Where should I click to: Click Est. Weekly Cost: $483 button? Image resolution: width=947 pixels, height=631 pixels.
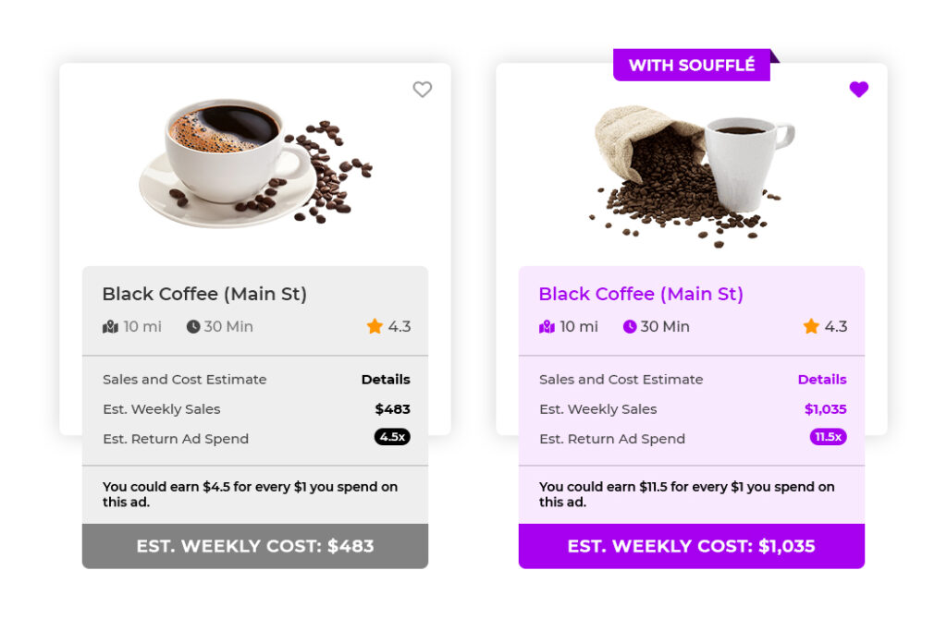coord(255,546)
